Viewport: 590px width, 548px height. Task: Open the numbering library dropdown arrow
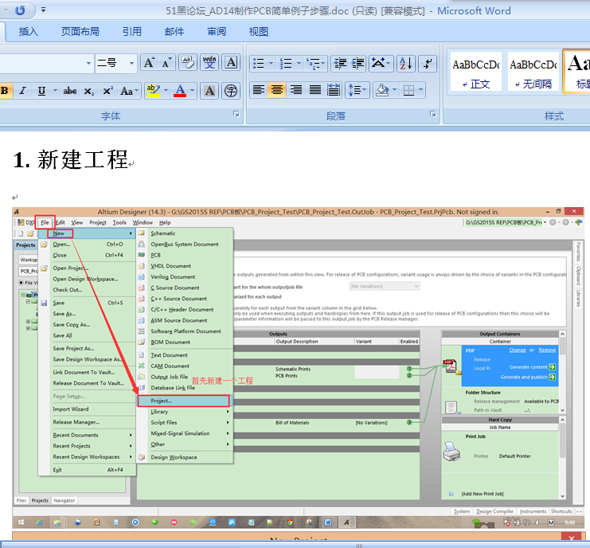(299, 63)
